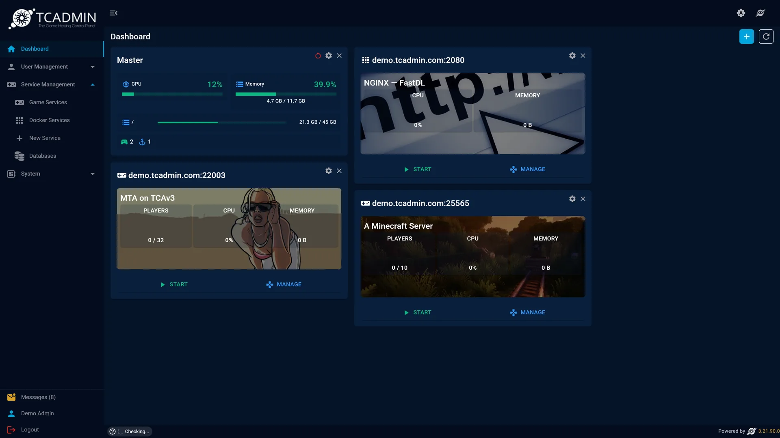Screen dimensions: 780x438
Task: Close the demo.tcadmin.com:22003 card
Action: click(339, 171)
